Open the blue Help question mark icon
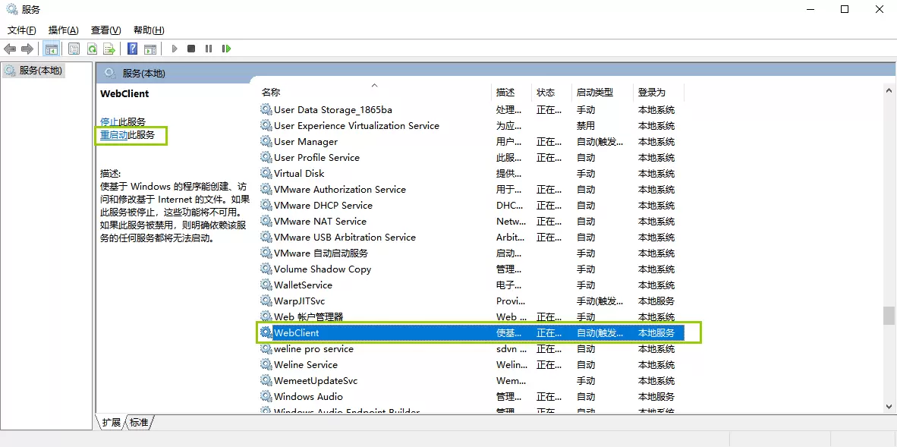Viewport: 897px width, 447px height. (x=132, y=49)
